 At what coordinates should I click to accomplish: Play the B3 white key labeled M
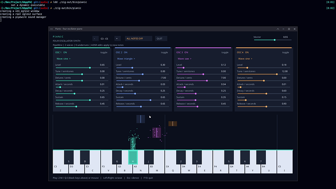coord(157,170)
